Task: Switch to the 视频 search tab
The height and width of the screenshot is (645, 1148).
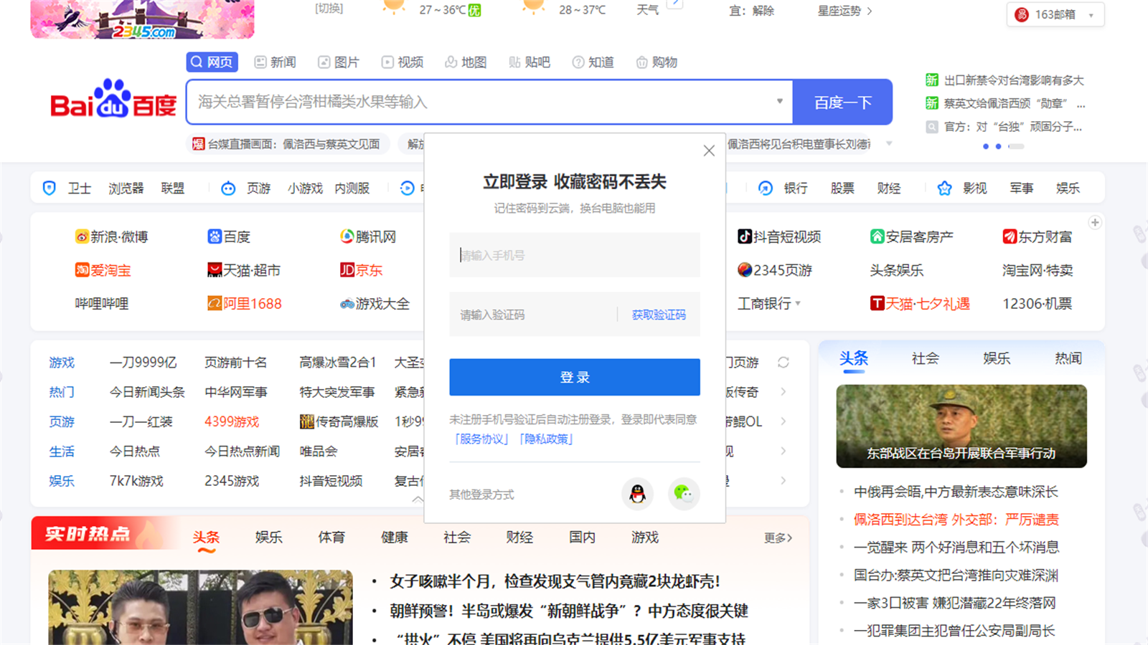Action: pos(403,62)
